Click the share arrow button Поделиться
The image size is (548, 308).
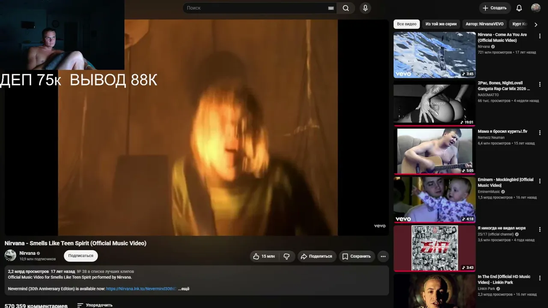(316, 256)
